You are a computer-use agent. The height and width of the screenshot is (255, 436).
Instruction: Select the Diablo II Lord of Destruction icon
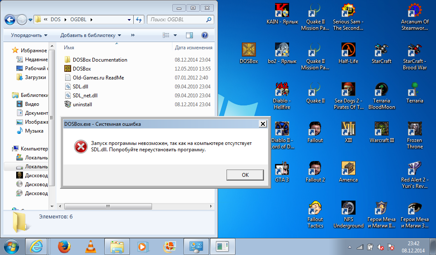[282, 136]
